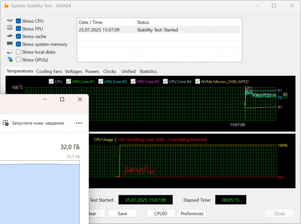Click the monitor icon beside Stress GPU(s)
This screenshot has width=301, height=224.
click(10, 60)
